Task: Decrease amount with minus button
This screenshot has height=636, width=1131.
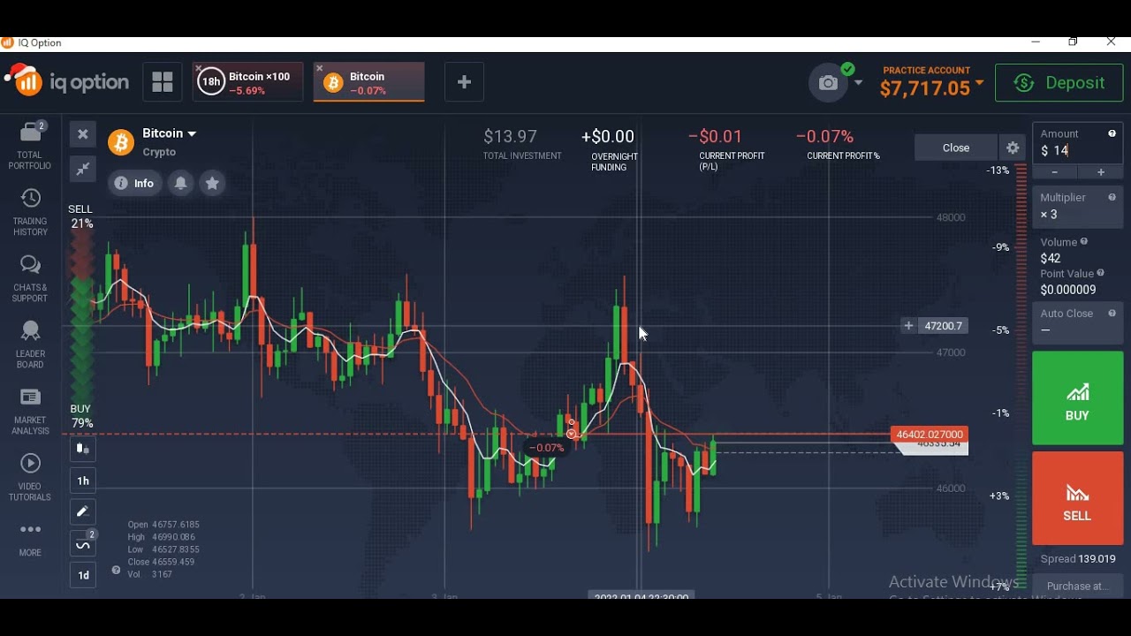Action: [x=1055, y=172]
